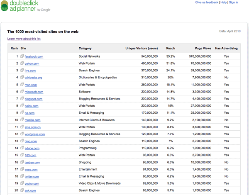
Task: Open the taobao.com site link
Action: click(32, 163)
